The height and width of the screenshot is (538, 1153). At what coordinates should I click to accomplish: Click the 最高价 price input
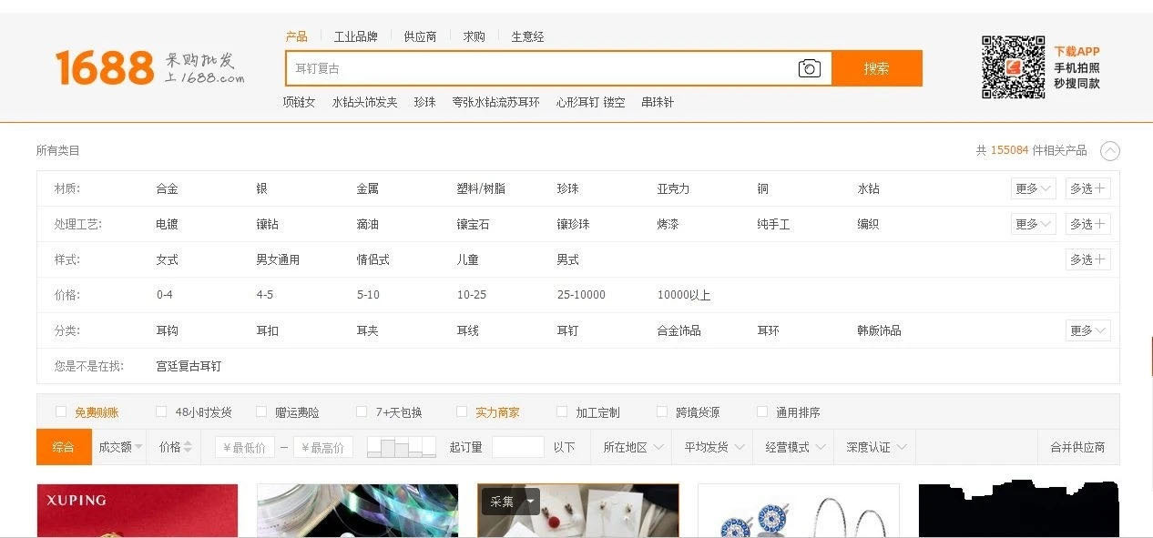(322, 447)
